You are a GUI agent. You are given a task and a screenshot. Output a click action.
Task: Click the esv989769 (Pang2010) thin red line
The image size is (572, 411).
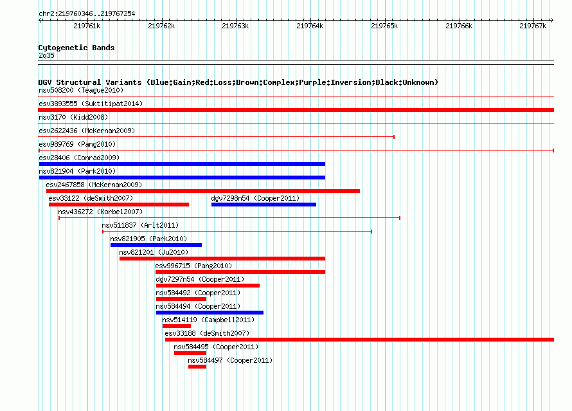(x=296, y=151)
